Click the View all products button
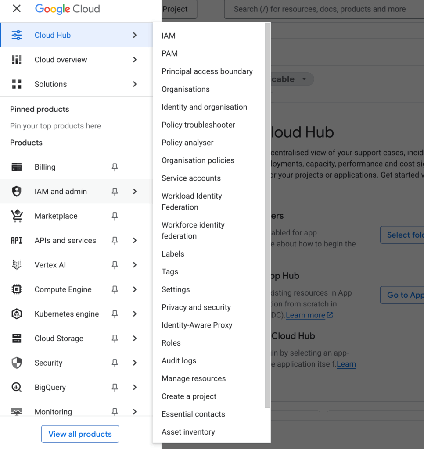 click(x=80, y=434)
